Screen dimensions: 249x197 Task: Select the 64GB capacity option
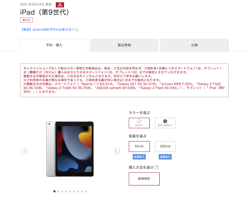tap(139, 146)
